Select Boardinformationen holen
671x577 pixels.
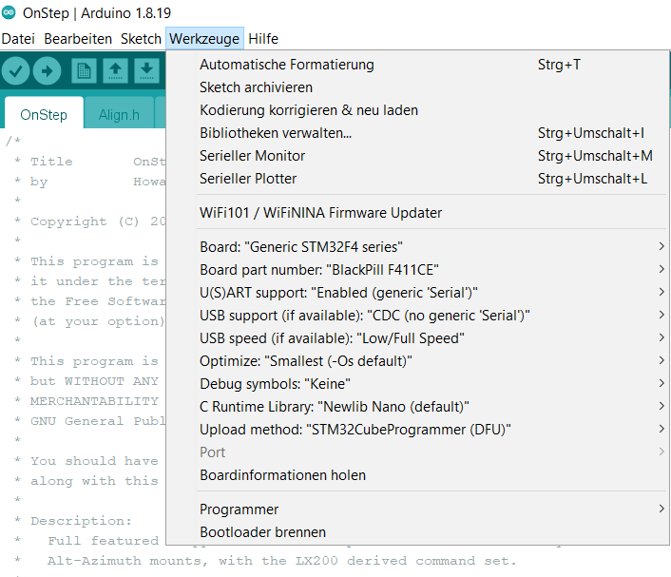tap(417, 475)
